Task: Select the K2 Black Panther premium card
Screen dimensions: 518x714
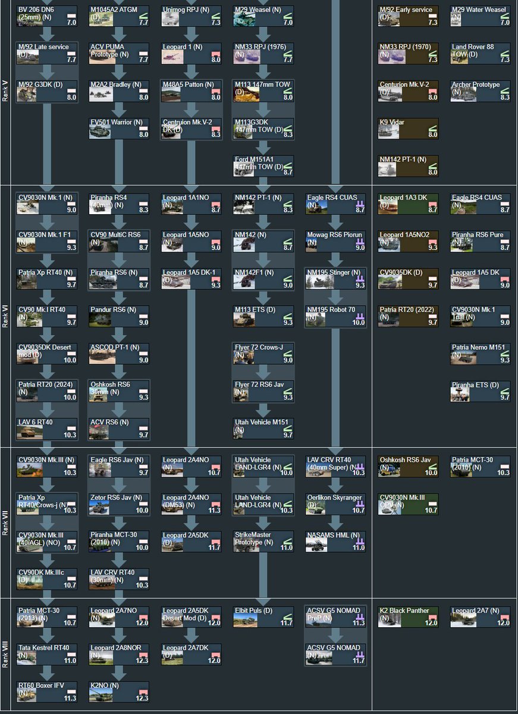Action: (x=409, y=616)
